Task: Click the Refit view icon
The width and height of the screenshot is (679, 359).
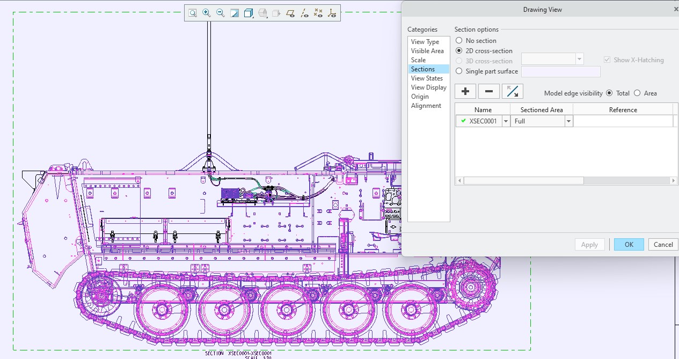Action: [x=192, y=13]
